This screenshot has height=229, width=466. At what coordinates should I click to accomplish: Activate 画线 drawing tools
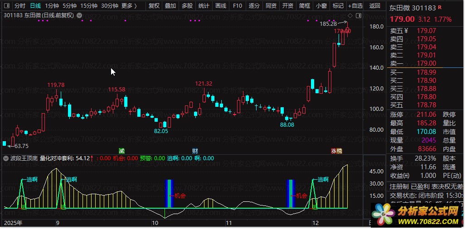coord(221,5)
